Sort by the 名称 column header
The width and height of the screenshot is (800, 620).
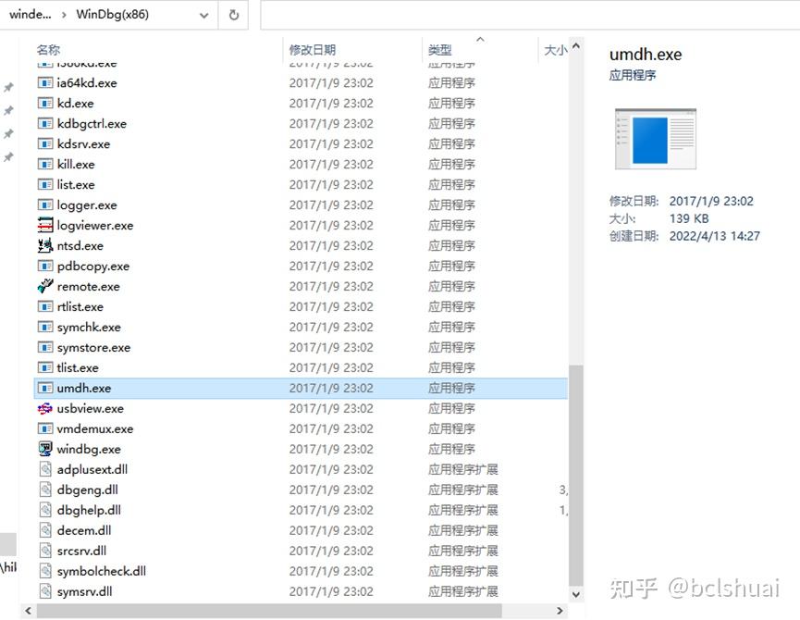[48, 50]
